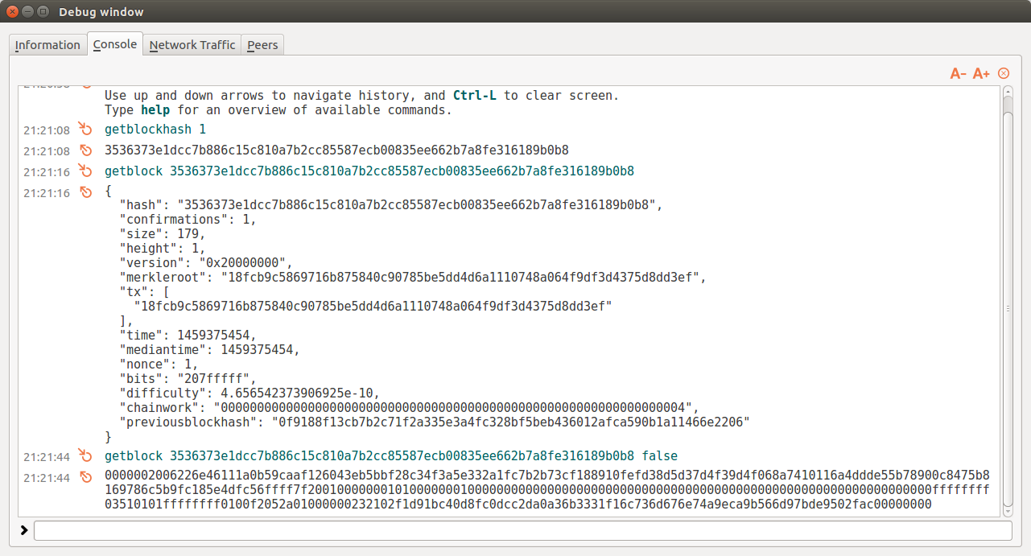Click the getblock command ending in 'false'

391,455
